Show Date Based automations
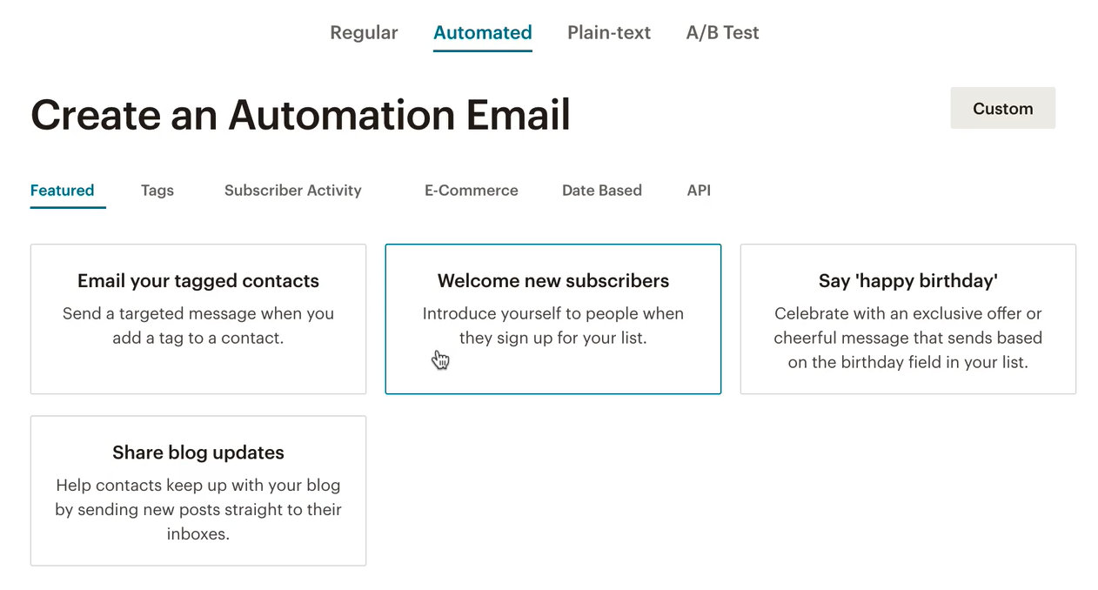 point(601,191)
